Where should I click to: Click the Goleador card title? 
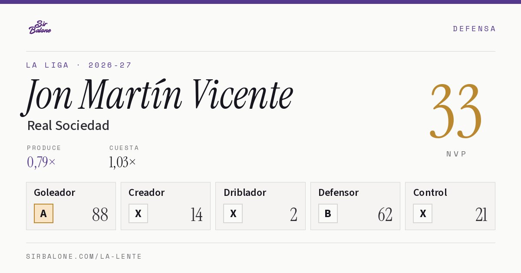tap(55, 192)
